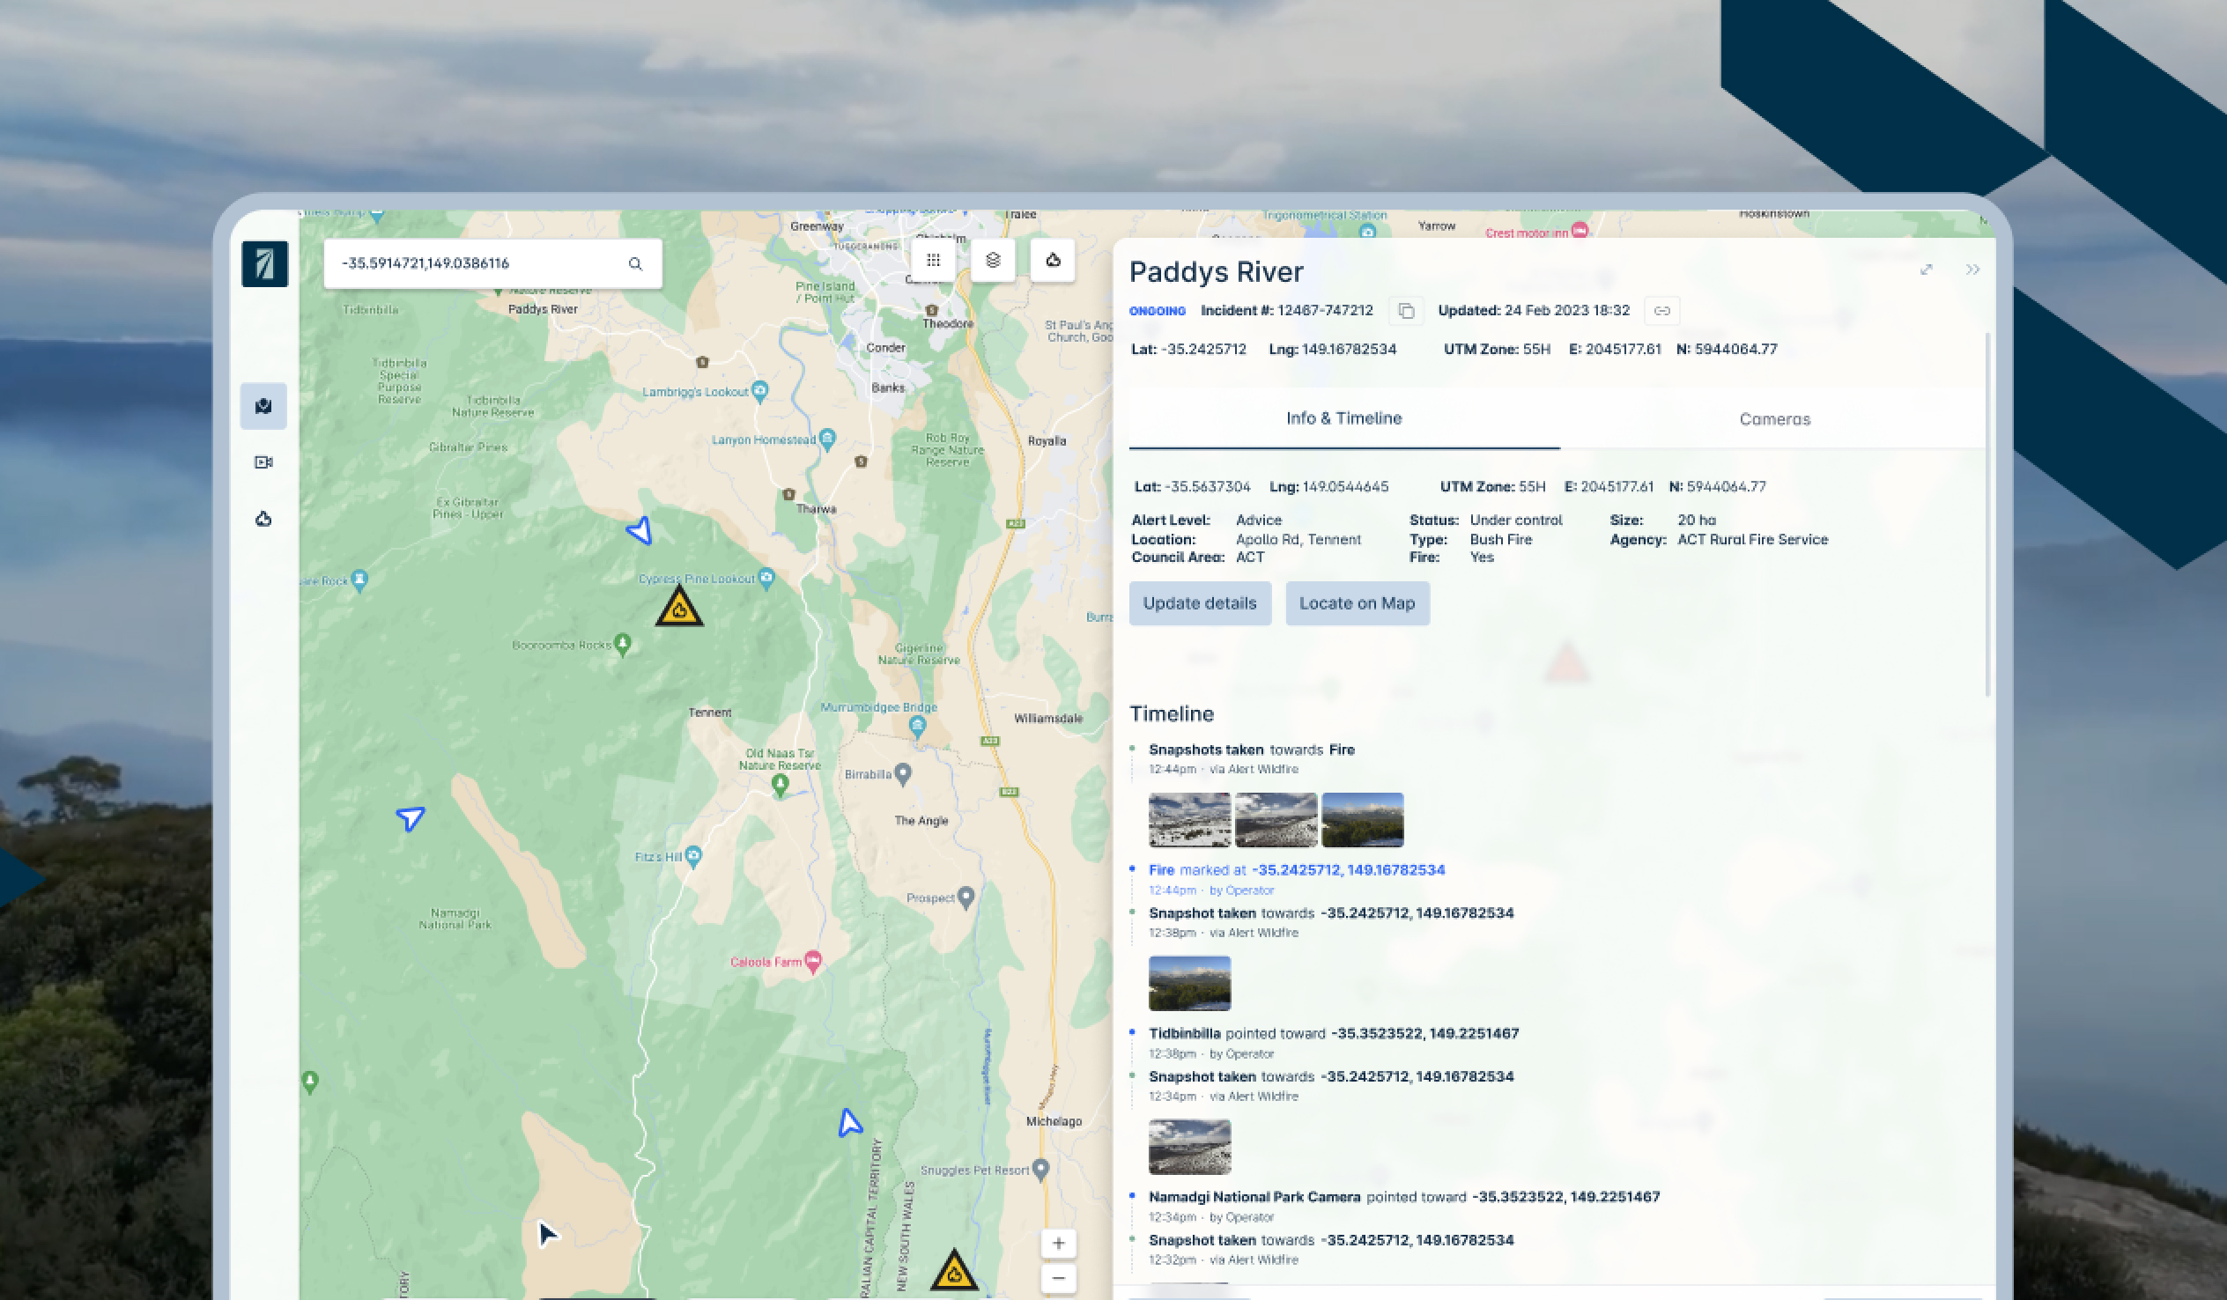Screen dimensions: 2227x1300
Task: Zoom in on the map
Action: click(1059, 1244)
